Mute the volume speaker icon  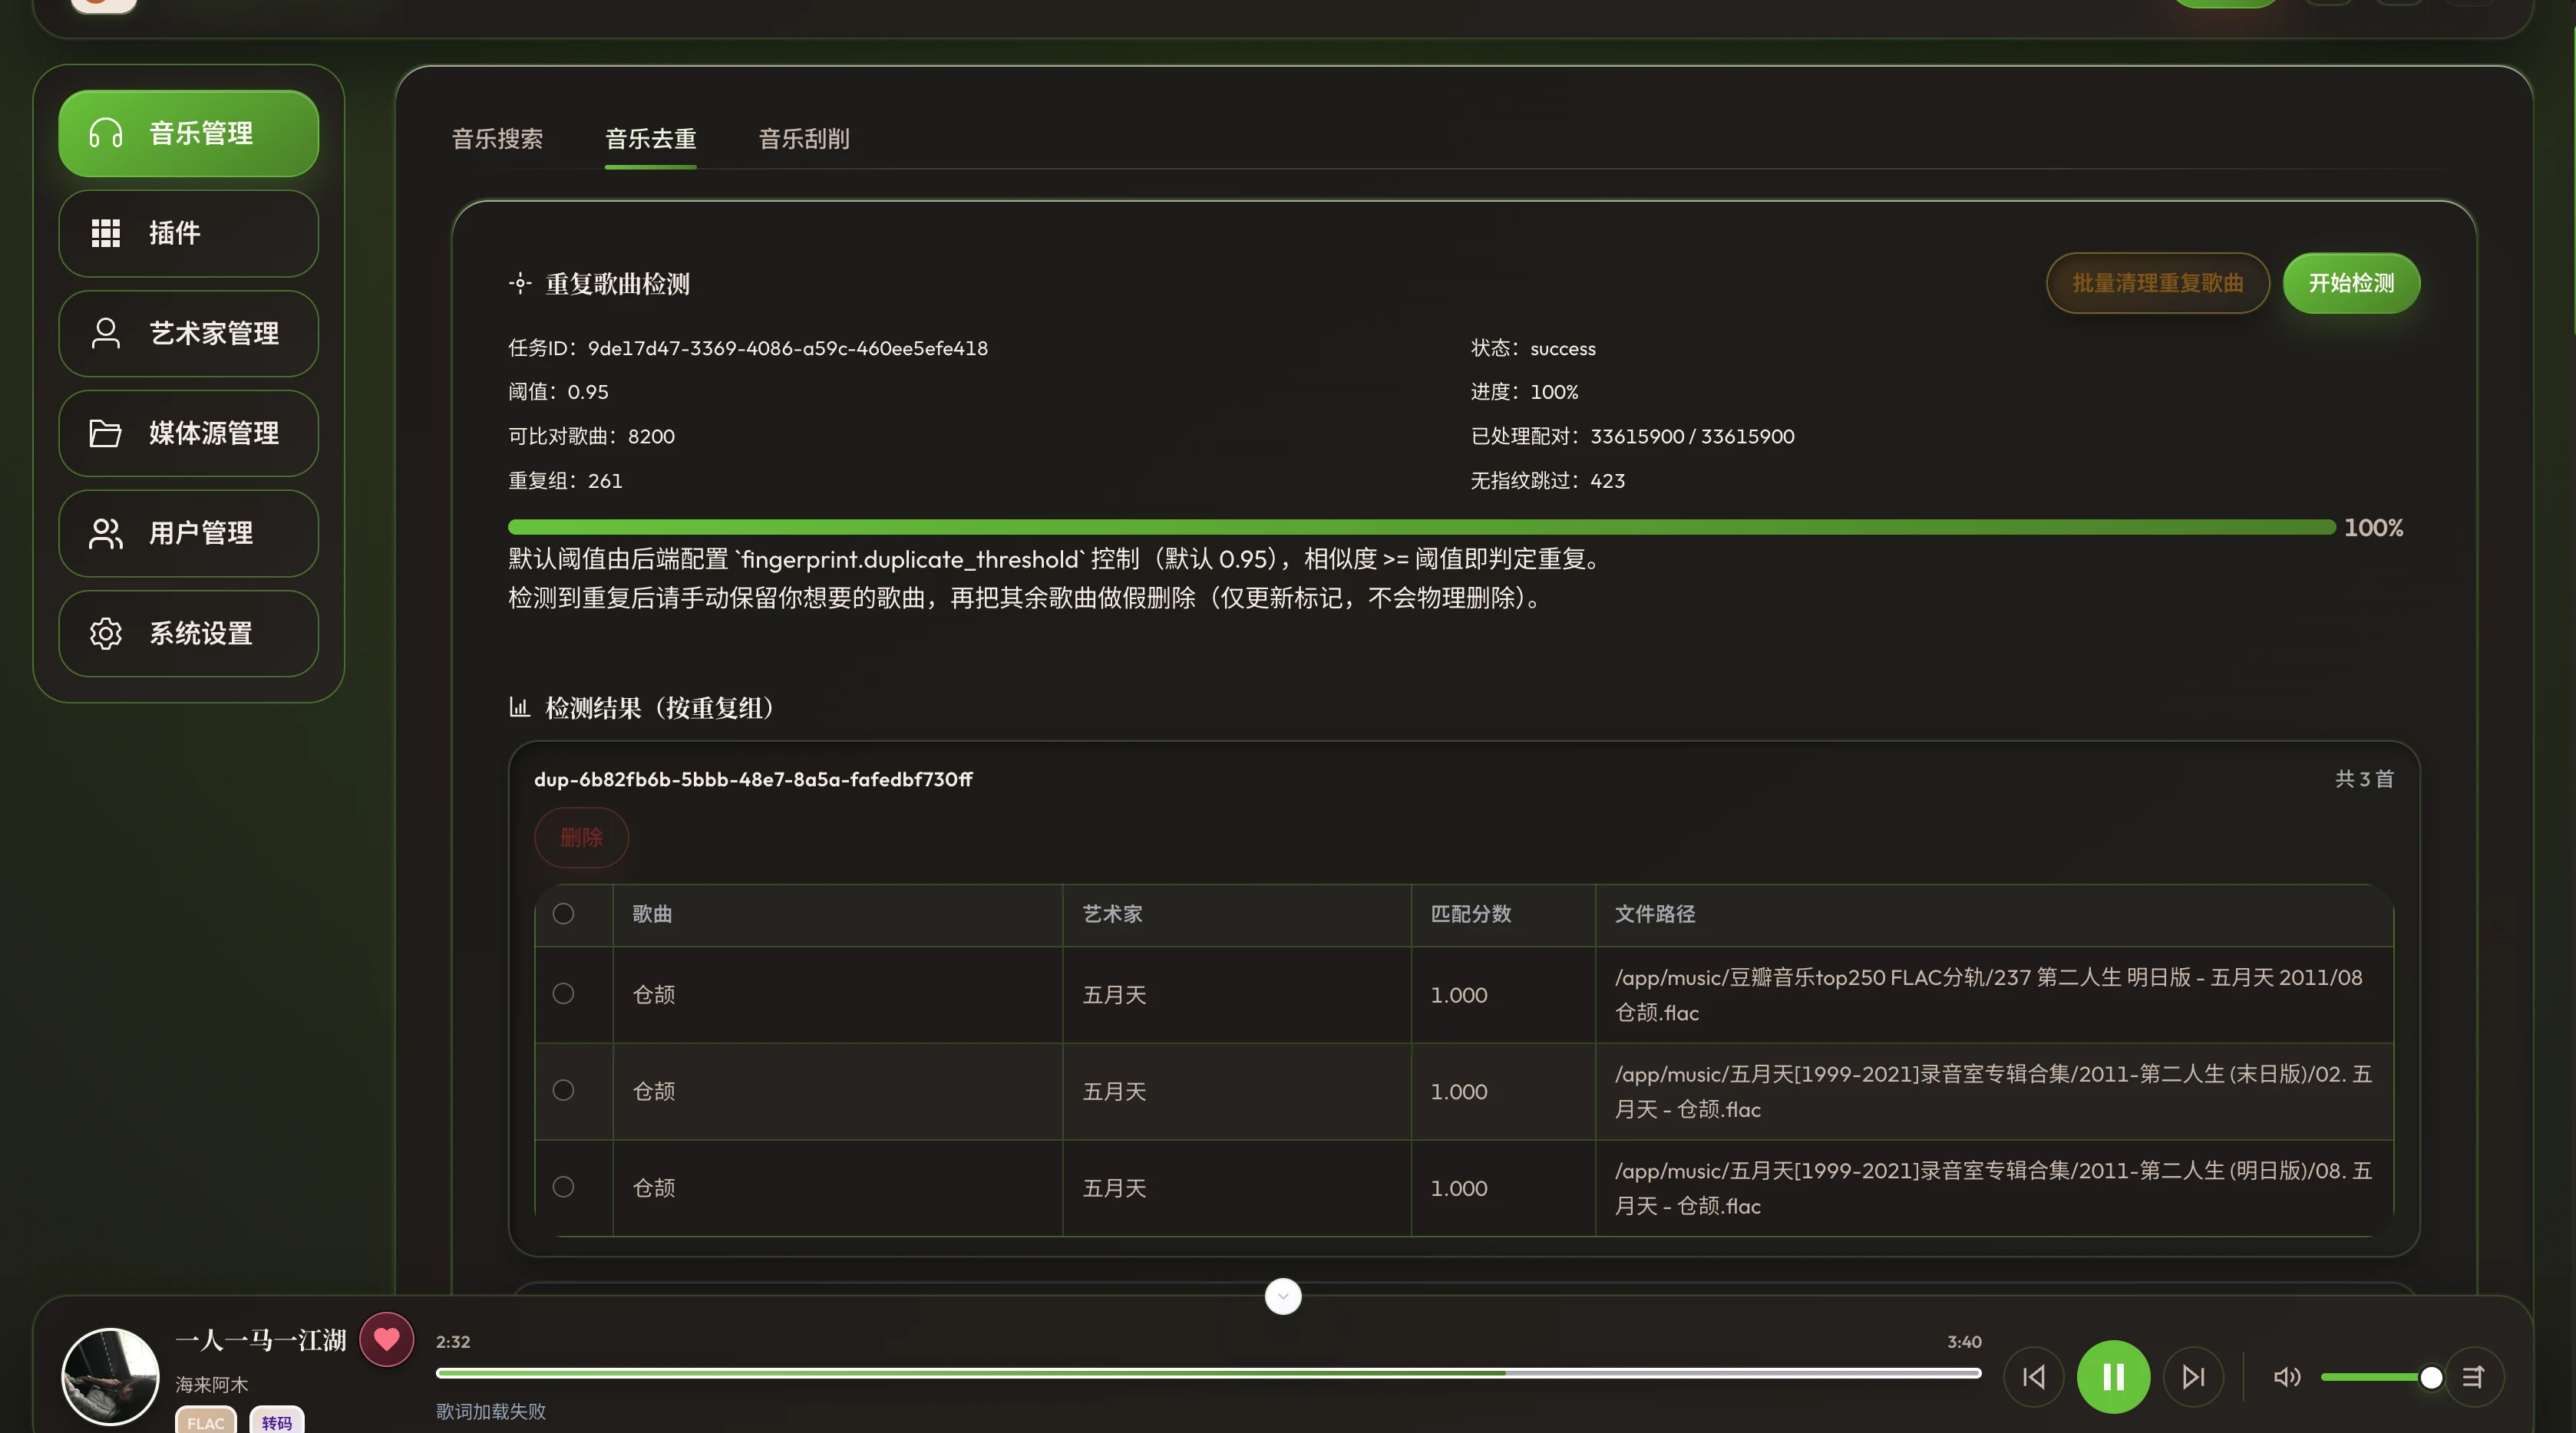point(2286,1377)
